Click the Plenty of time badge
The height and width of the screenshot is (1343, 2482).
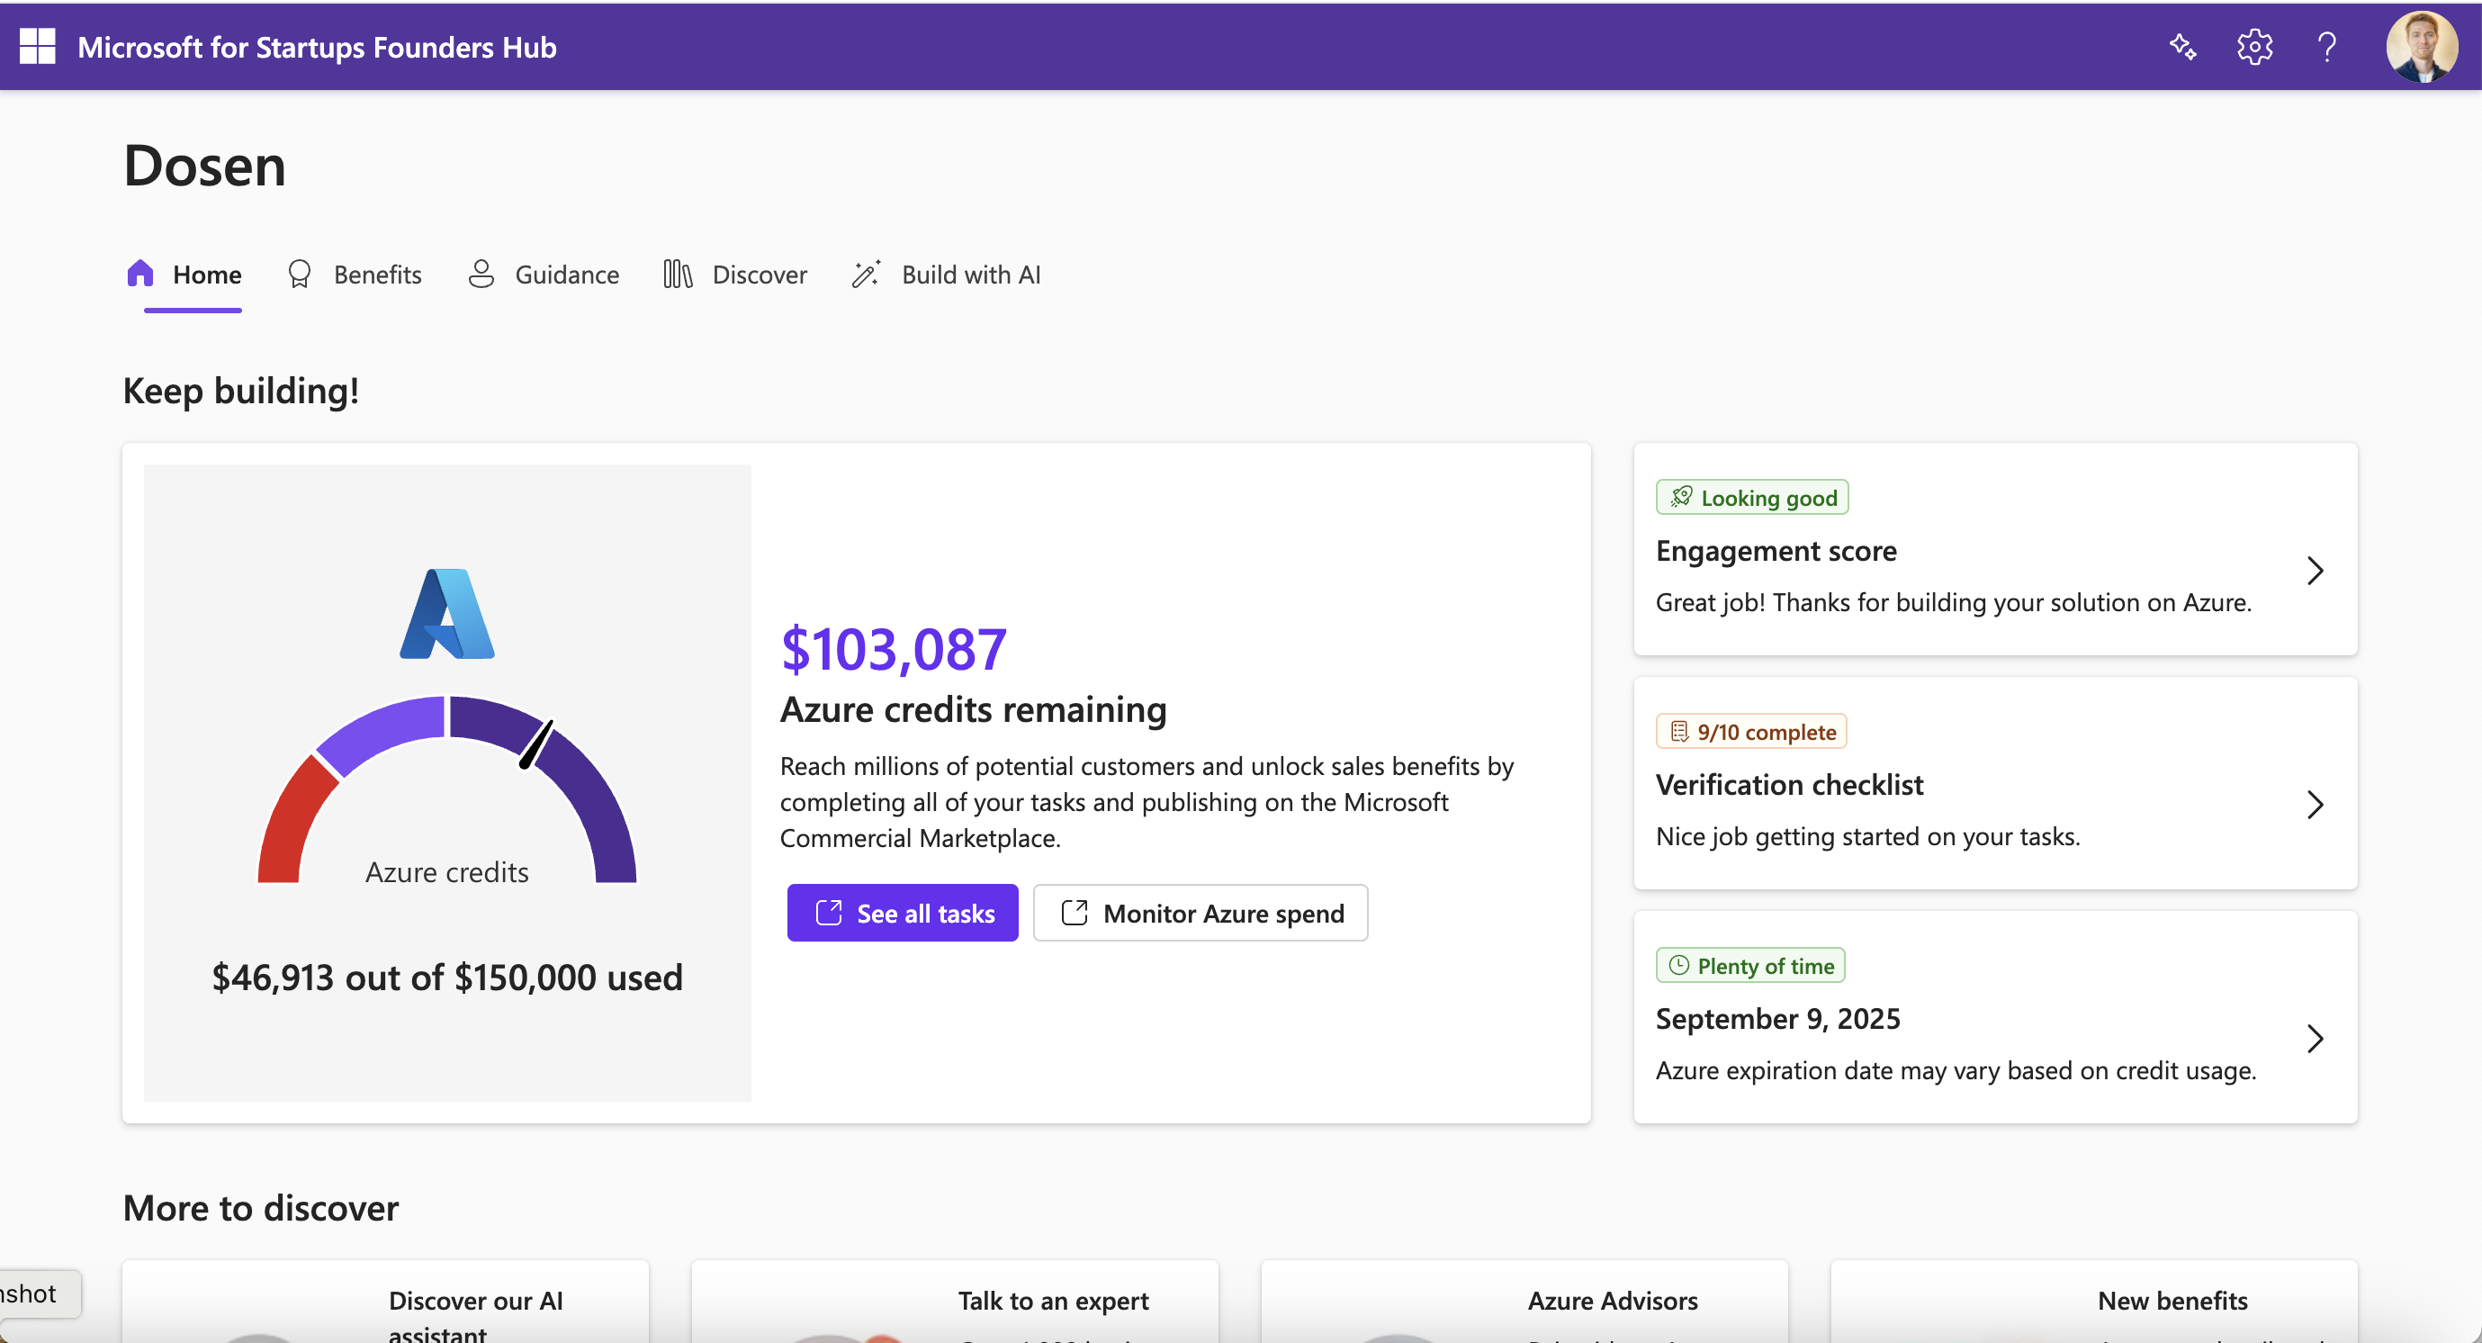point(1749,965)
